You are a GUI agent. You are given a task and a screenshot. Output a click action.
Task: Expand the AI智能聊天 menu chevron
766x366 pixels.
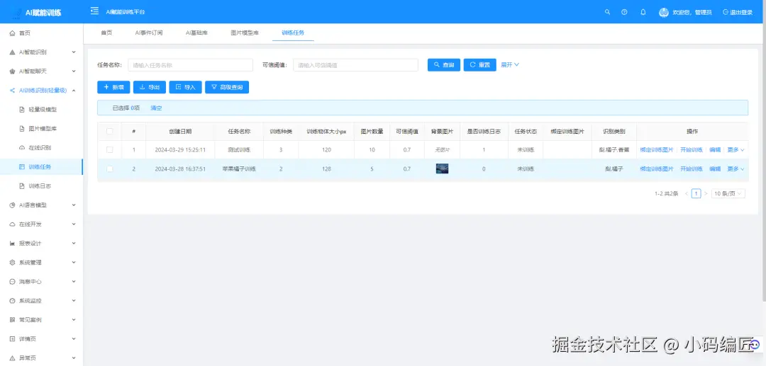coord(74,72)
